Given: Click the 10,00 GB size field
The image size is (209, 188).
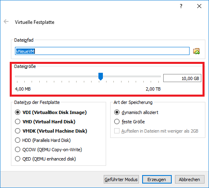Looking at the screenshot, I should [x=182, y=78].
